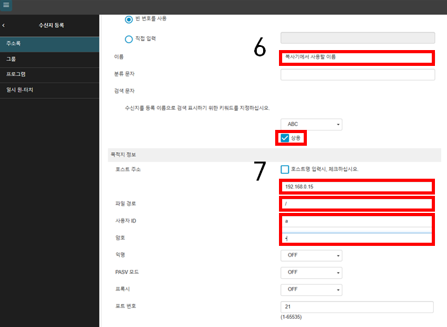Open the 익명 OFF dropdown
447x327 pixels.
point(311,255)
